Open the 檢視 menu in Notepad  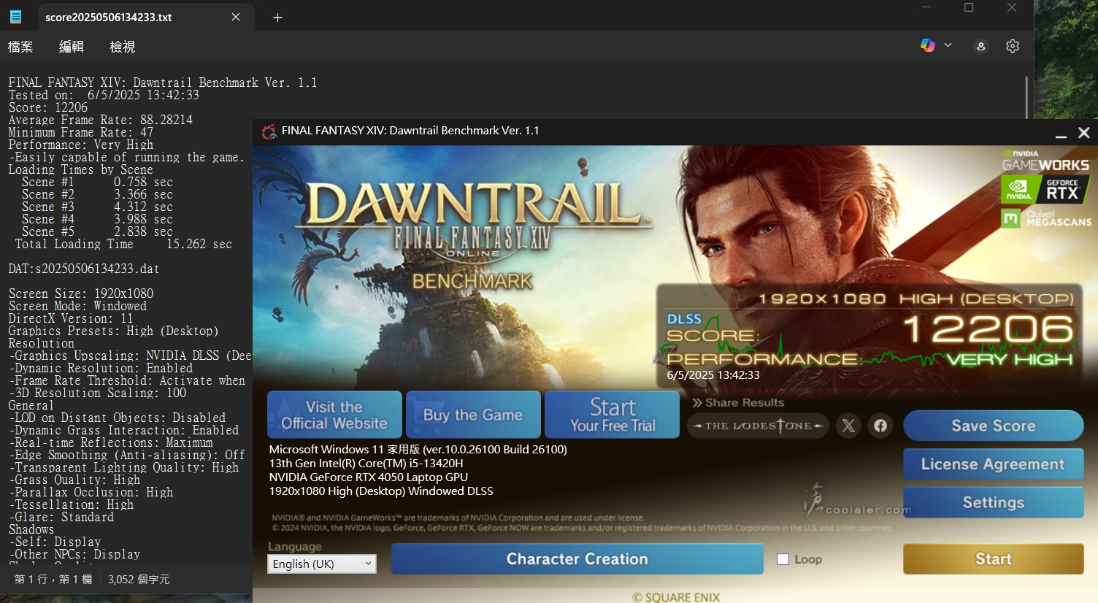[123, 47]
